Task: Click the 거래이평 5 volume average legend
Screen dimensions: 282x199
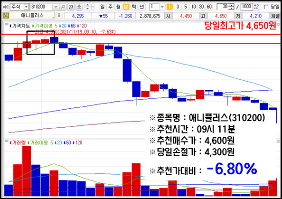Action: (40, 142)
